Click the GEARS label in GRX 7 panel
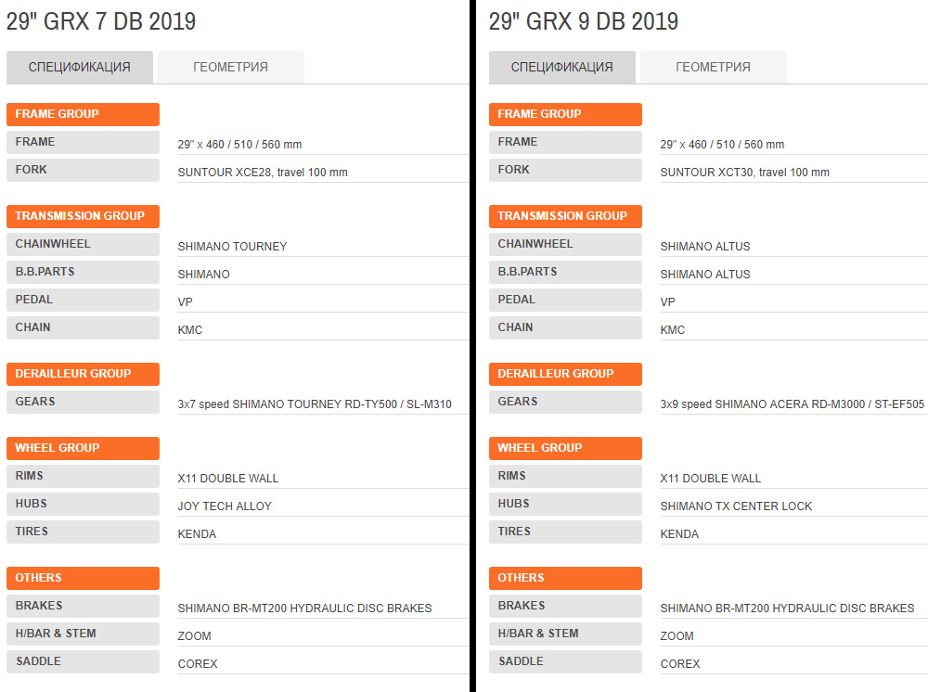This screenshot has height=692, width=928. click(83, 402)
